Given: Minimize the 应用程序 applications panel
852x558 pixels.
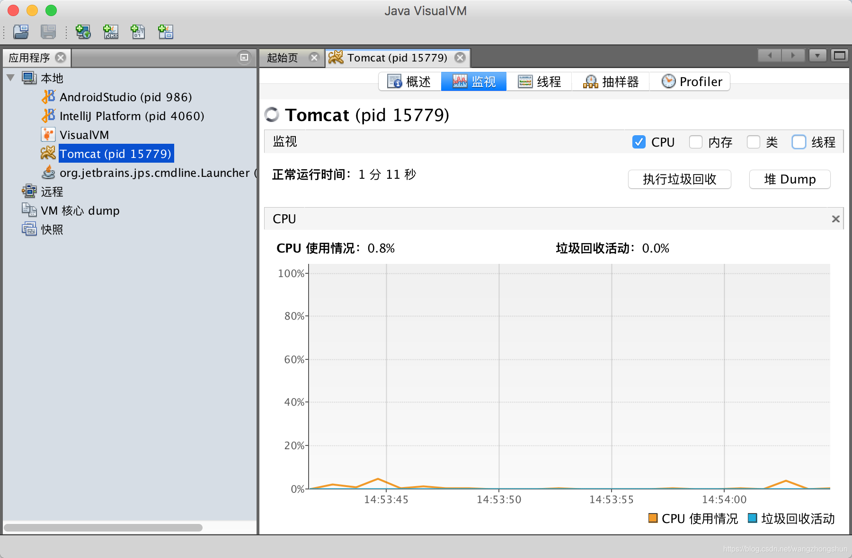Looking at the screenshot, I should pos(244,57).
